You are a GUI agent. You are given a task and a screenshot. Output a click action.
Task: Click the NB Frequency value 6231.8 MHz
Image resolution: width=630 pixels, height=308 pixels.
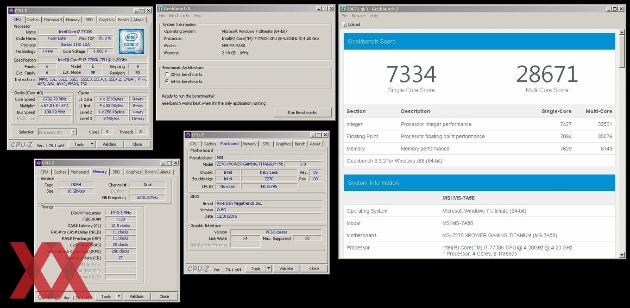pyautogui.click(x=147, y=197)
